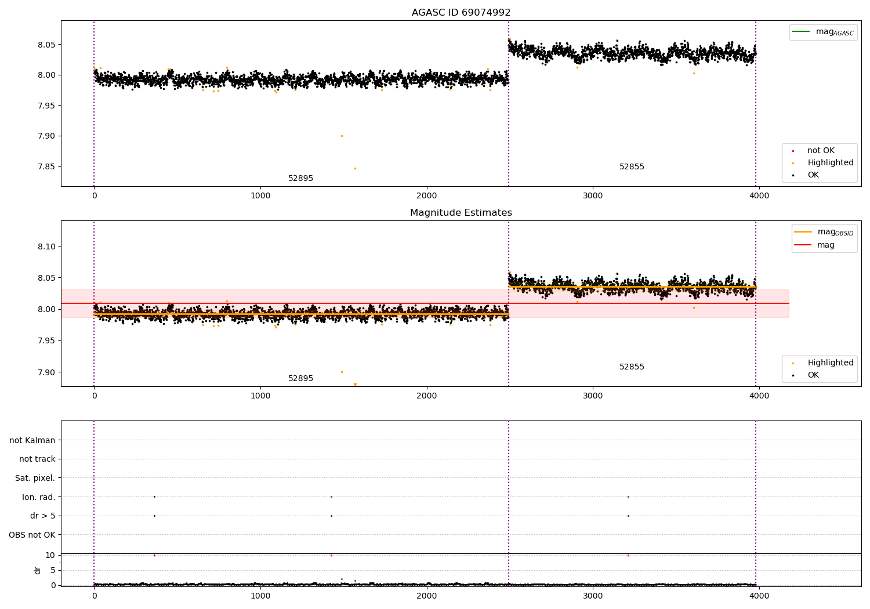Click the 'dr > 5' flag dot near x=3200
Image resolution: width=870 pixels, height=609 pixels.
pos(628,516)
